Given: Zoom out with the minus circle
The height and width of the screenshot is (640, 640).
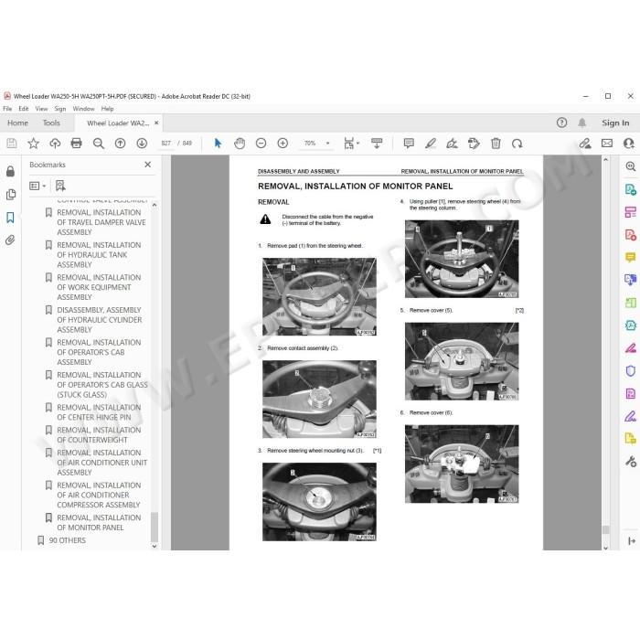Looking at the screenshot, I should (x=261, y=144).
